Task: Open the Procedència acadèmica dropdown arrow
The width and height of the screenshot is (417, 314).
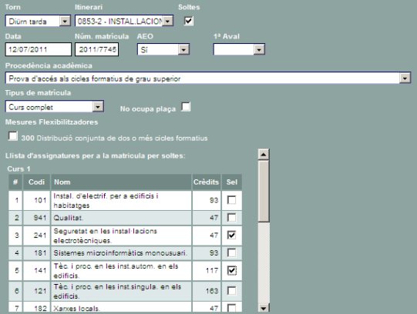Action: tap(405, 78)
